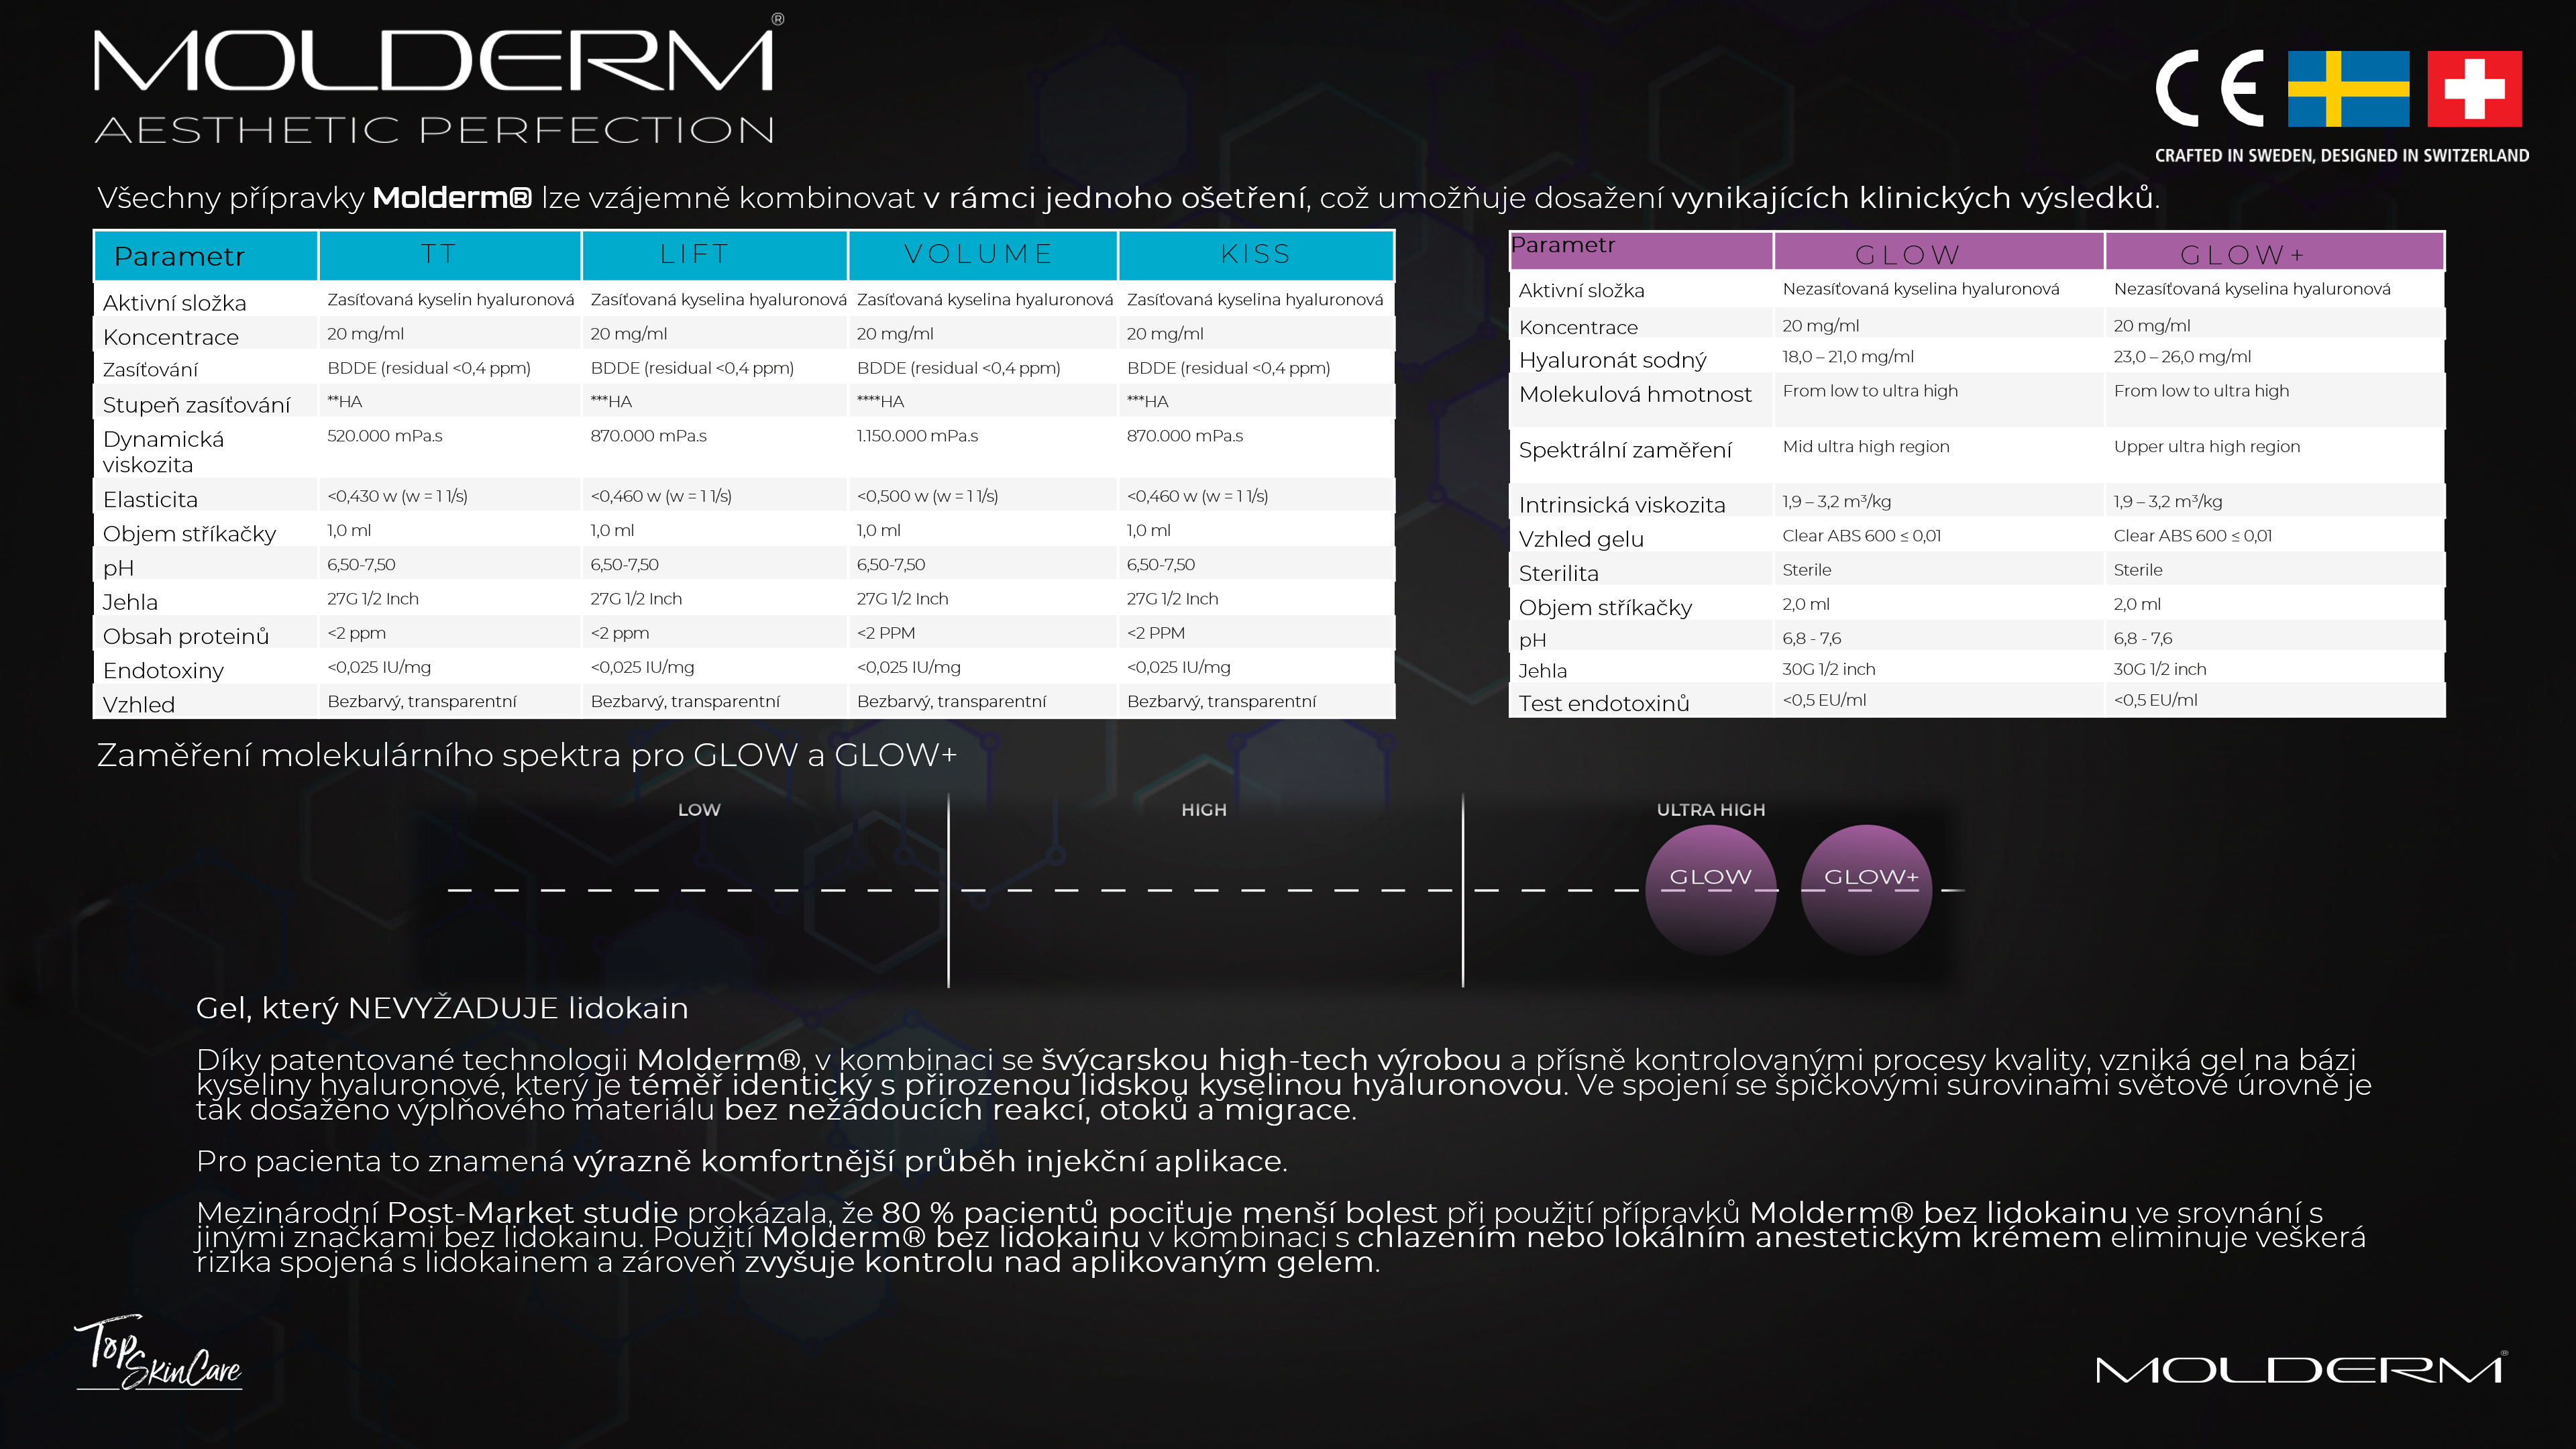Click the blue Parametr header cell

[180, 256]
